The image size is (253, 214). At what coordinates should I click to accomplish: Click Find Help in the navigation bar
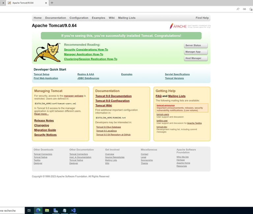[x=202, y=18]
